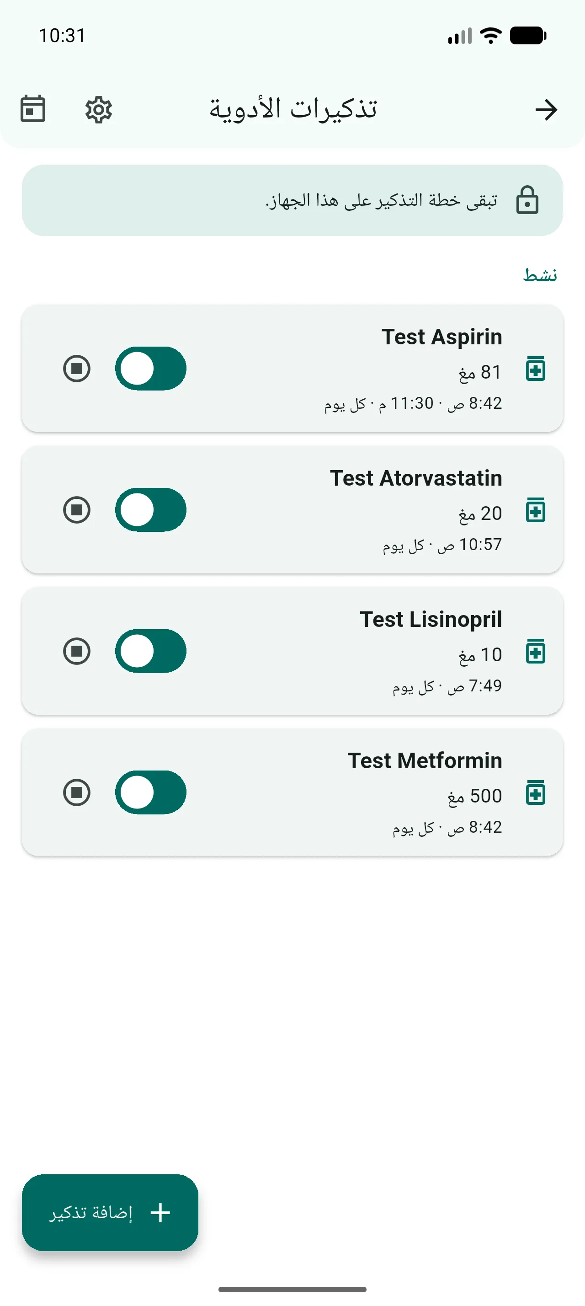This screenshot has height=1306, width=585.
Task: Turn off the Test Metformin reminder switch
Action: (x=150, y=792)
